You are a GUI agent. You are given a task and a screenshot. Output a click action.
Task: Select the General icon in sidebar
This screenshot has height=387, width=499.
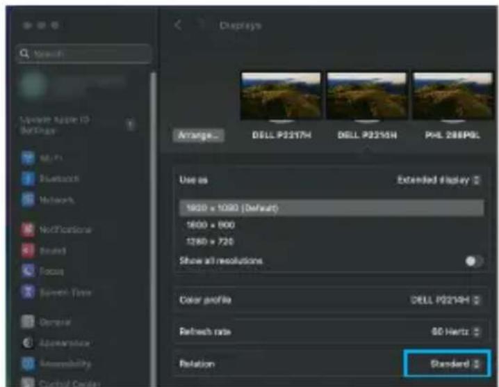click(28, 322)
